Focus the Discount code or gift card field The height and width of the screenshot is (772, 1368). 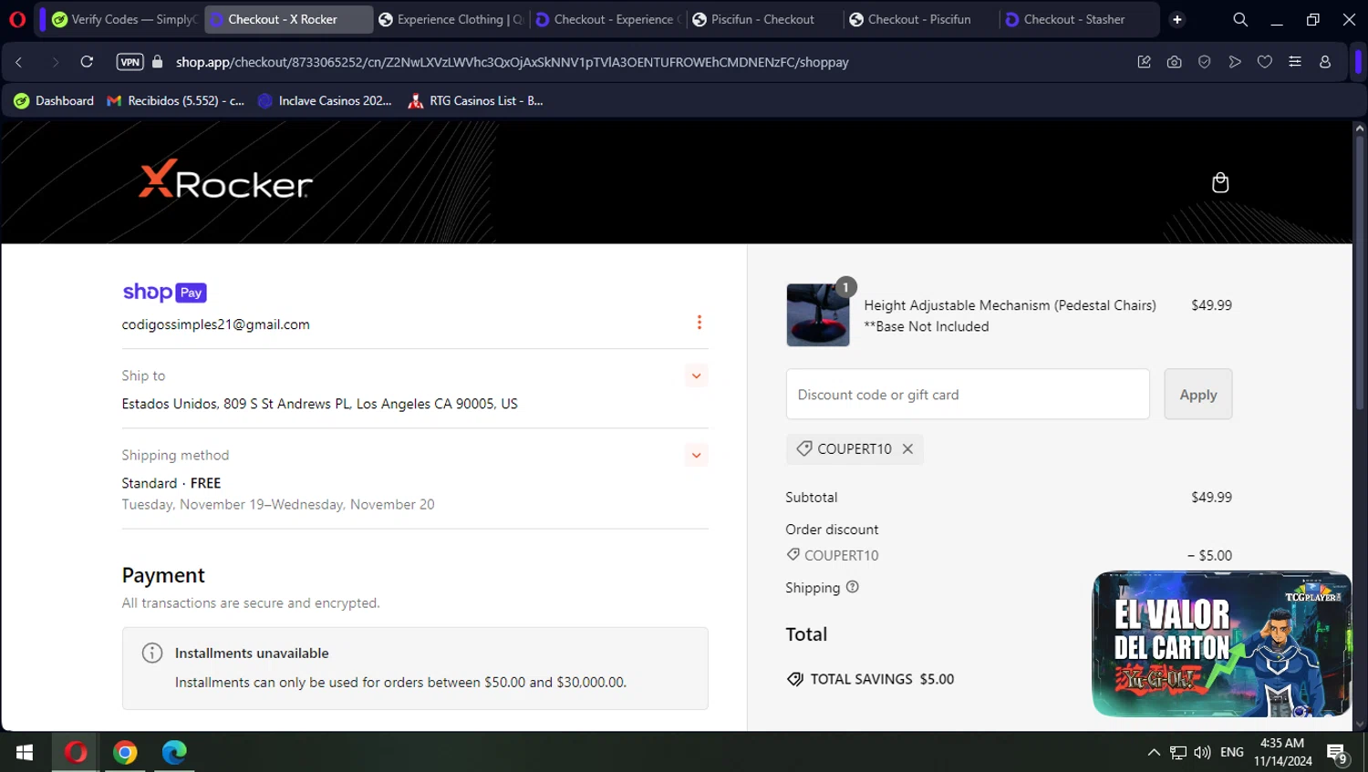(x=968, y=395)
